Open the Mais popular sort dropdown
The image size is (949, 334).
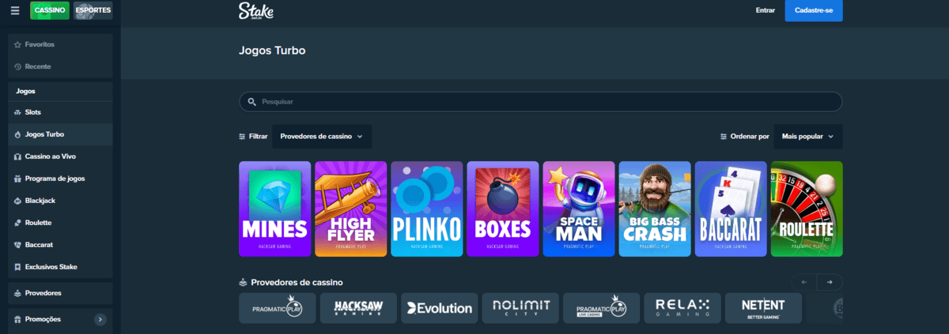click(x=807, y=137)
